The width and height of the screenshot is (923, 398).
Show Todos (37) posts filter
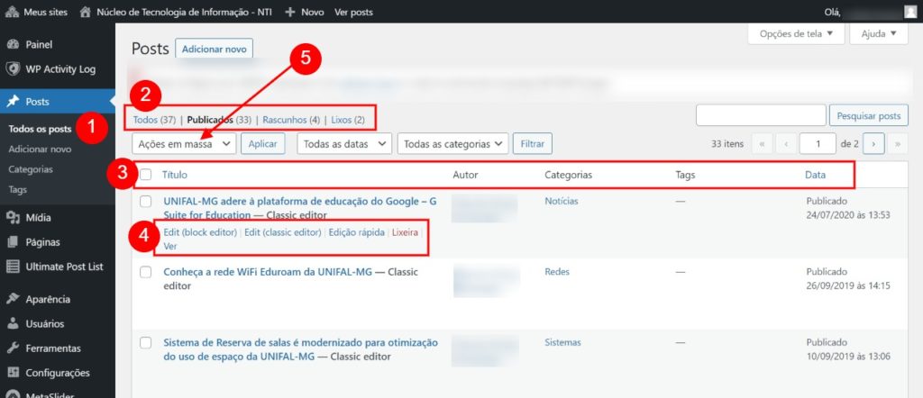pos(155,120)
